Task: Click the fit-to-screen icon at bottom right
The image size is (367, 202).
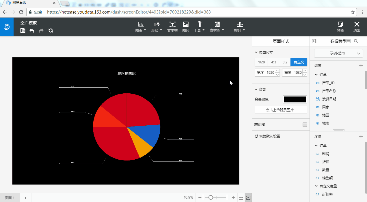Action: [x=248, y=197]
